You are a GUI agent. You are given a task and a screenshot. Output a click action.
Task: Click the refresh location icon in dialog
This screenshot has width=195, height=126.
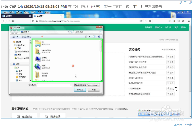(x=71, y=32)
